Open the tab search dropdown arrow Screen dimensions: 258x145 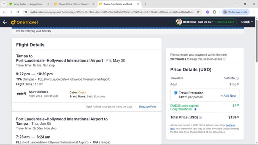[4, 4]
